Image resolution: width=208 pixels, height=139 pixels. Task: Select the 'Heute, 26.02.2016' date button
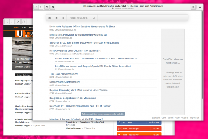tap(79, 18)
